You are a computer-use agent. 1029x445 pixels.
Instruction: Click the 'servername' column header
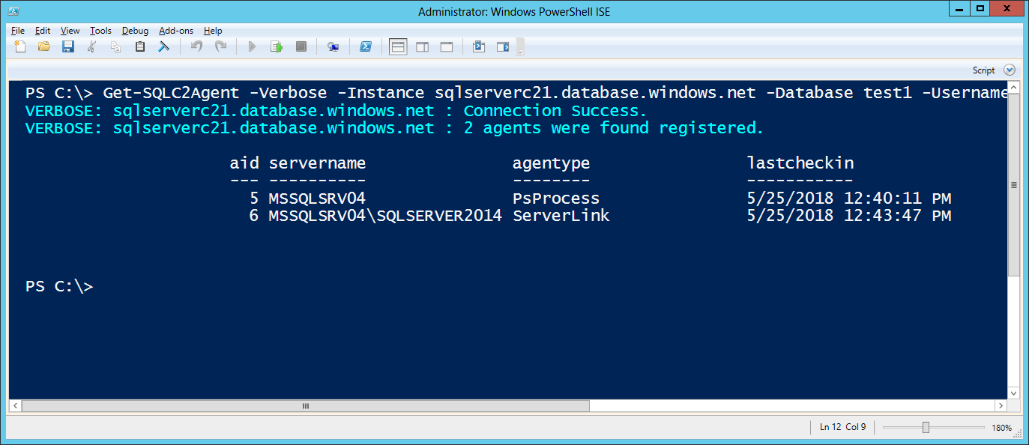point(317,163)
